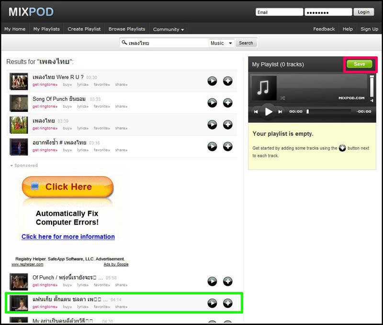Share the track 'เพลงไทย Were R U ?'
Screen dimensions: 383x325
(122, 85)
